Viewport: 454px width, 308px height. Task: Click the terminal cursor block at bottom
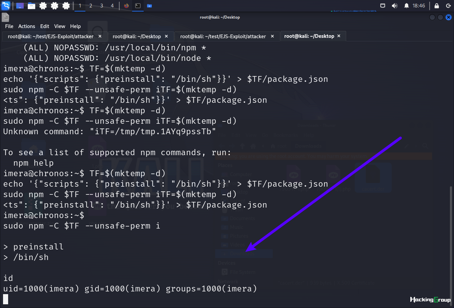pyautogui.click(x=5, y=299)
